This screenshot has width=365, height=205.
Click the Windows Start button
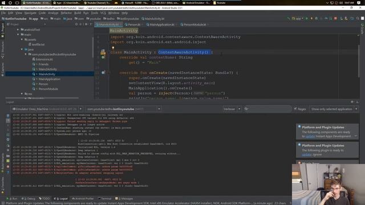(3, 3)
